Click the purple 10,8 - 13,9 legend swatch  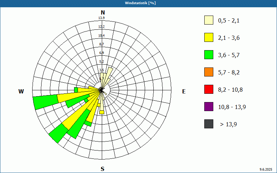point(209,107)
